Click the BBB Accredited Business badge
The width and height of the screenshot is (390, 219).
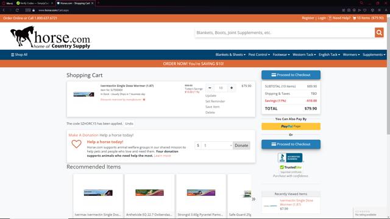coord(290,158)
